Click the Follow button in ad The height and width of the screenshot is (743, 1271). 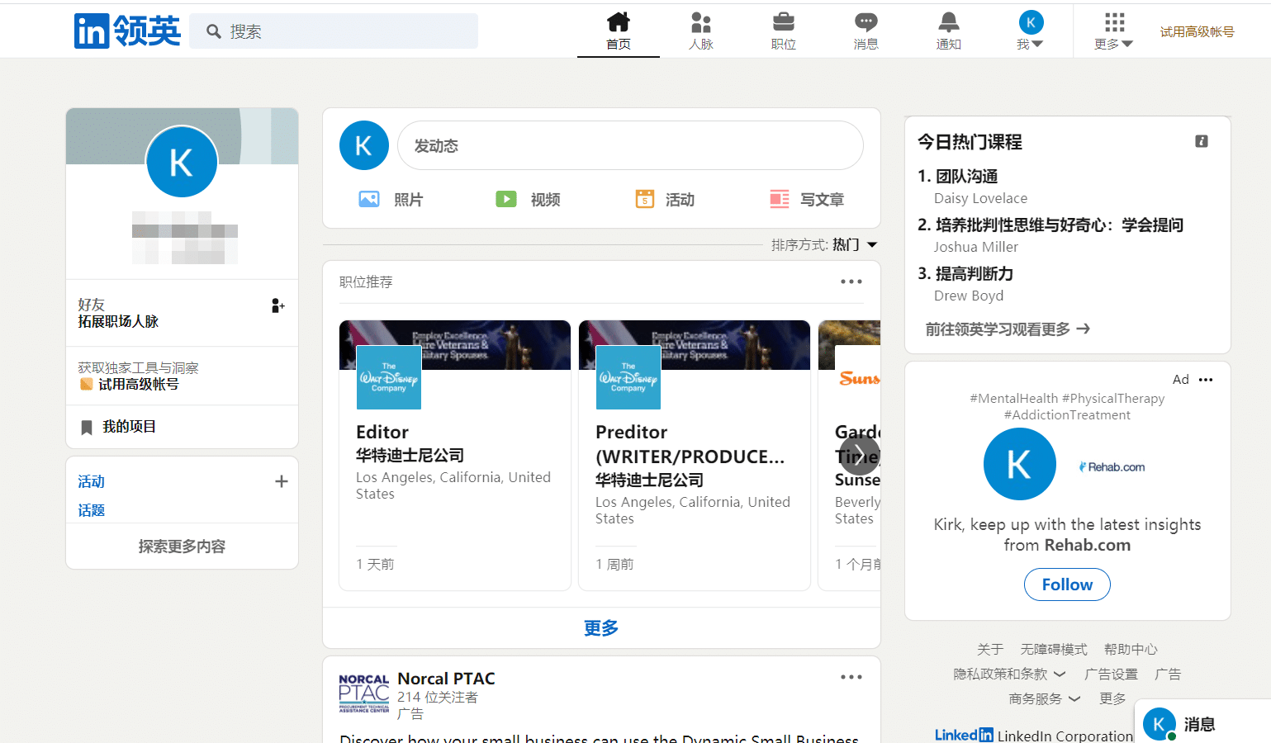tap(1067, 584)
